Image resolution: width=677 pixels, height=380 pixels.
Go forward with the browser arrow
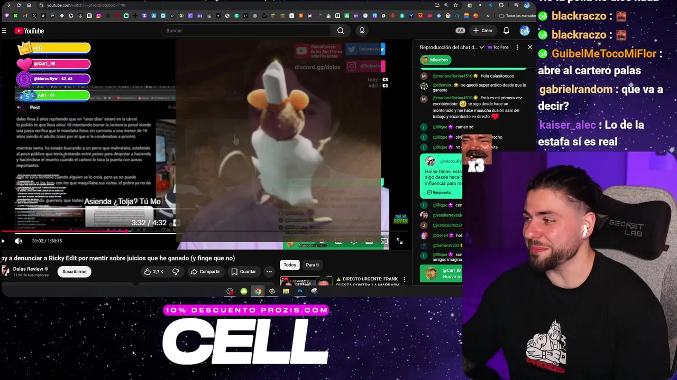8,5
